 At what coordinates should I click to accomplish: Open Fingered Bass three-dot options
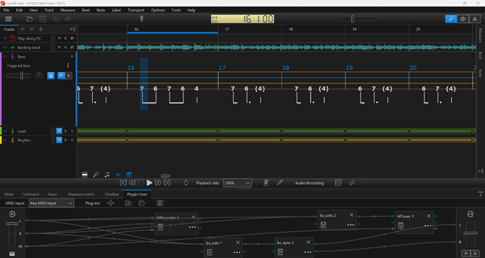coord(68,66)
